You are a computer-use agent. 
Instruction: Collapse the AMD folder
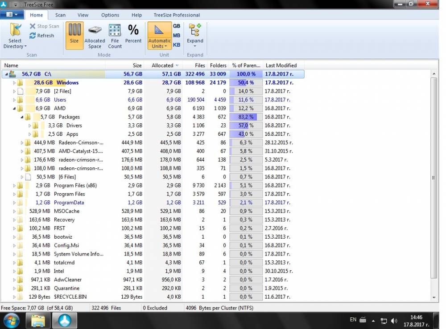tap(14, 109)
